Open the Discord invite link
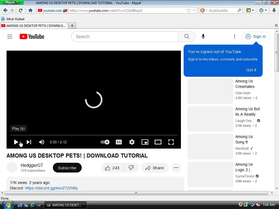 point(51,188)
